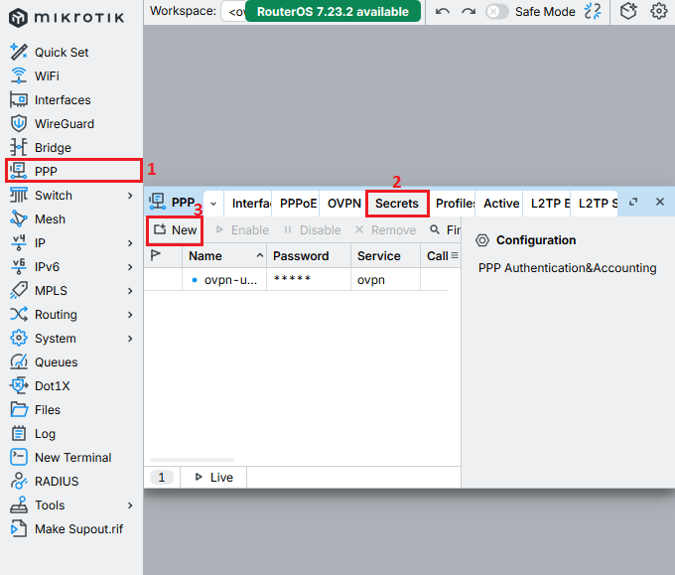Click the disconnect link icon near Safe Mode
675x575 pixels.
coord(593,11)
